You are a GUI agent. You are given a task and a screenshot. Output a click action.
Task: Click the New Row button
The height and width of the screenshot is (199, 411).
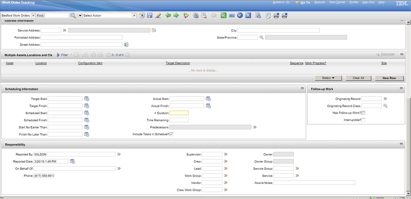389,78
